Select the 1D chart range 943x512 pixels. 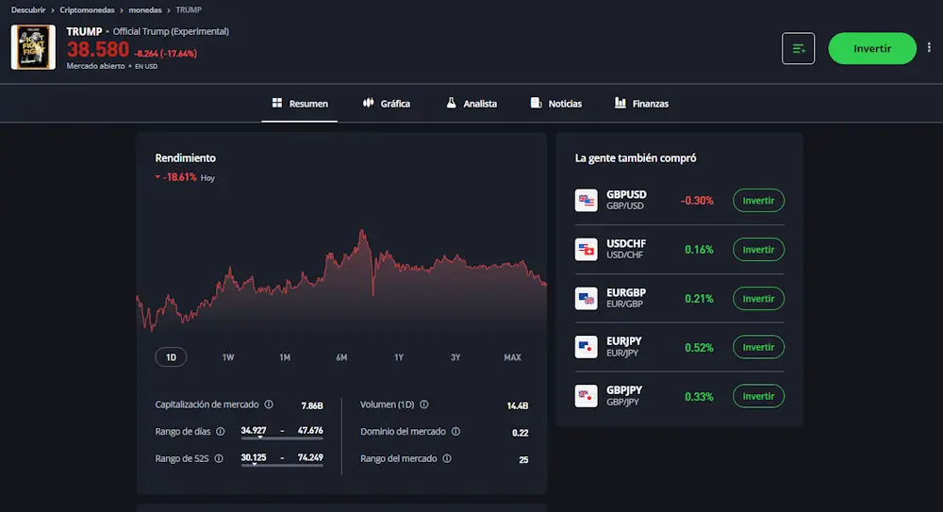point(171,357)
